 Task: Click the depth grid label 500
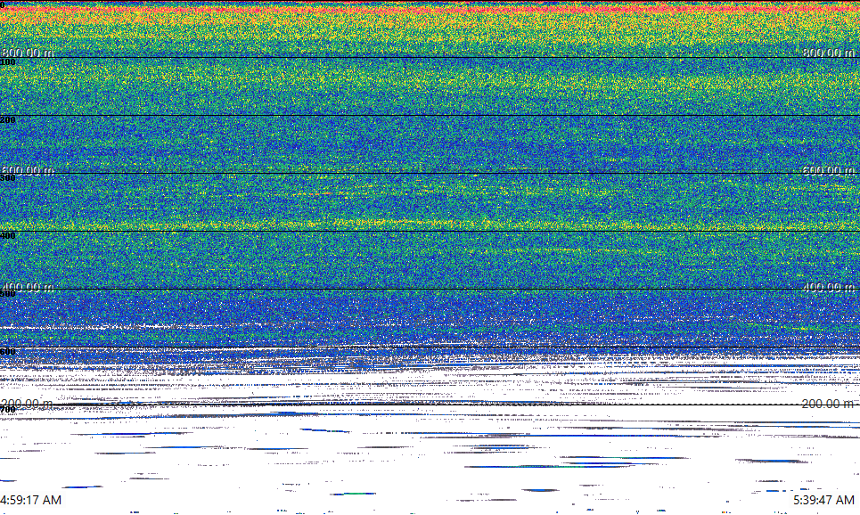coord(8,294)
